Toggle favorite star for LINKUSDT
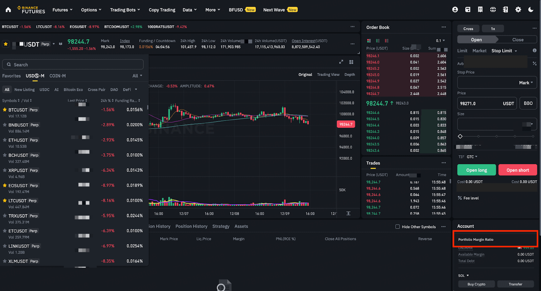Viewport: 541px width, 291px height. click(5, 246)
